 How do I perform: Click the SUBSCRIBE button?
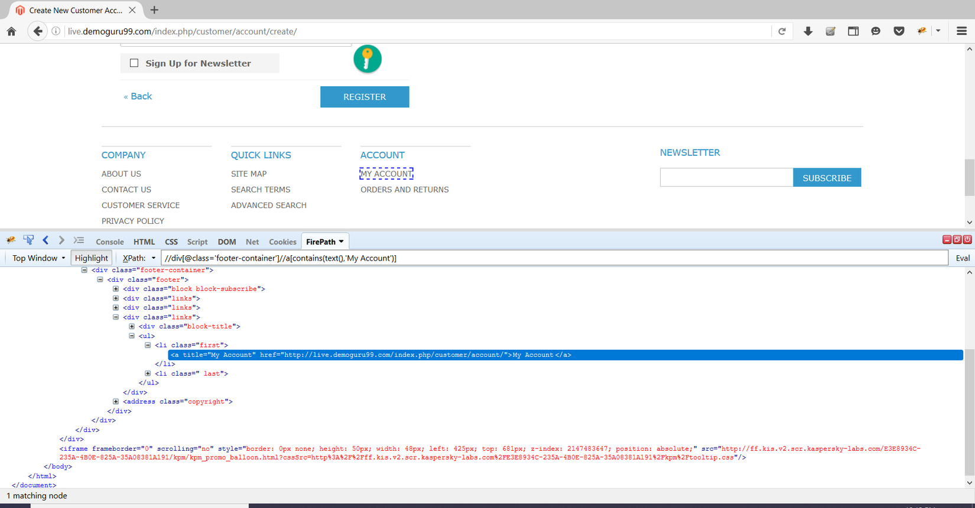click(827, 178)
